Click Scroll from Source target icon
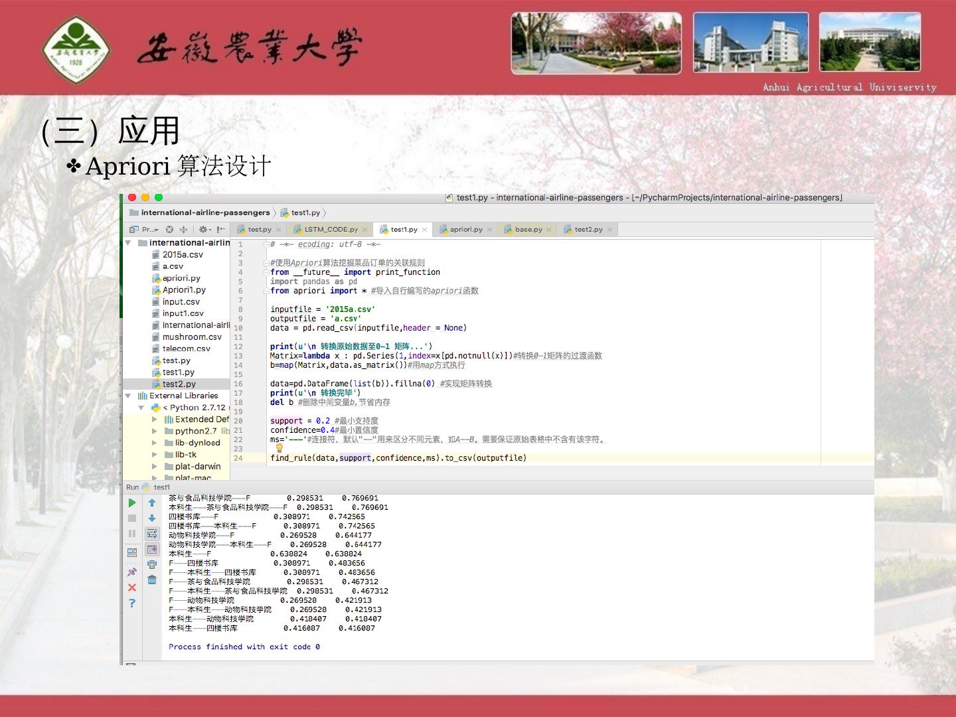This screenshot has width=956, height=717. 169,230
